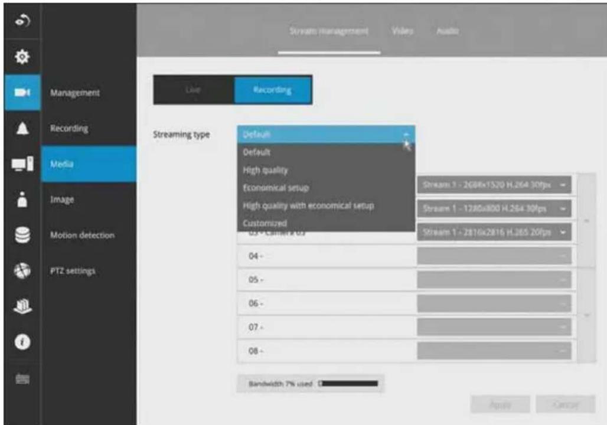Viewport: 607px width, 425px height.
Task: Switch to the Video tab
Action: [402, 31]
